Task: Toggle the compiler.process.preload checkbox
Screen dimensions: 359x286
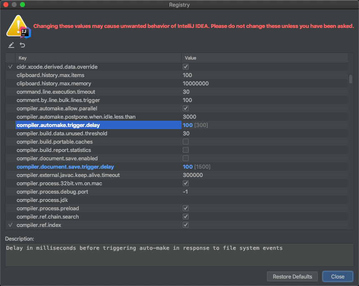Action: point(186,208)
